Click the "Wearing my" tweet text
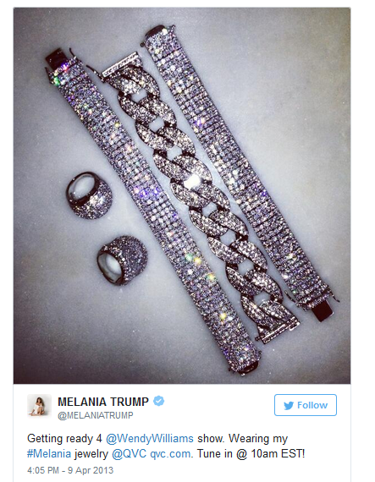Viewport: 375px width, 482px height. pyautogui.click(x=258, y=439)
